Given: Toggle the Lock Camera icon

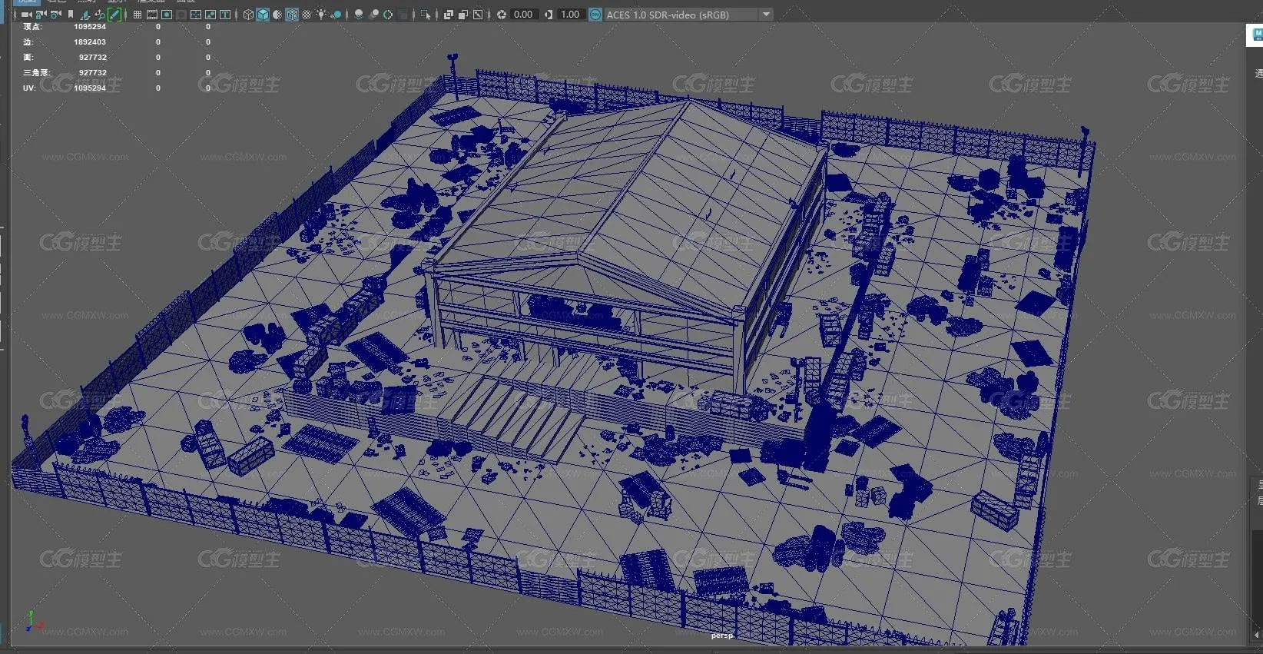Looking at the screenshot, I should click(x=41, y=15).
